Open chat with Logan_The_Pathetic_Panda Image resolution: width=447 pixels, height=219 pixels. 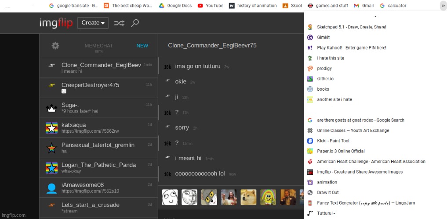point(98,168)
